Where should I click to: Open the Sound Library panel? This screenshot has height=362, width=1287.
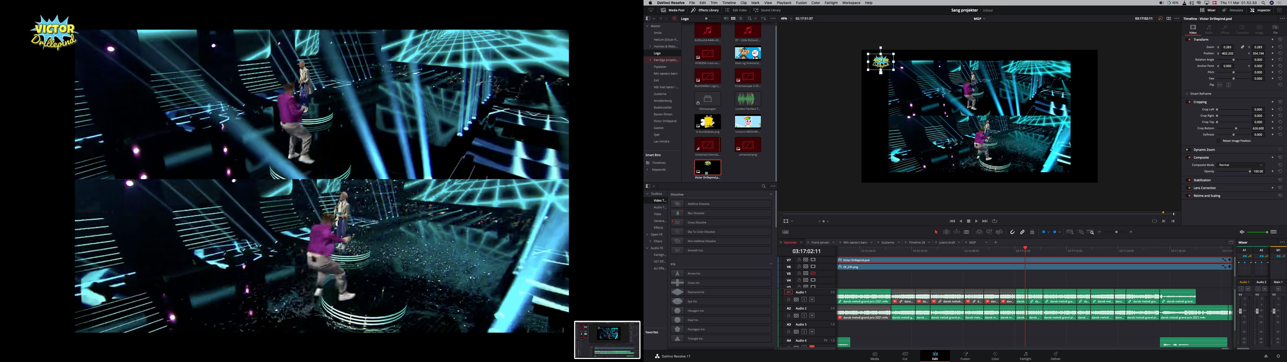click(x=767, y=10)
